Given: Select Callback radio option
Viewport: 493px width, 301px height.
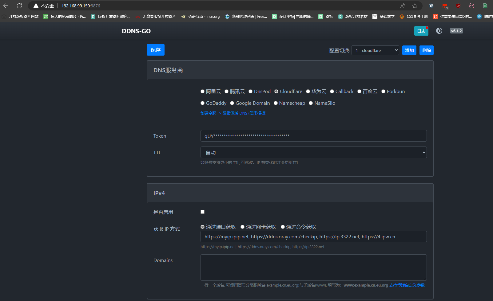Looking at the screenshot, I should [332, 92].
